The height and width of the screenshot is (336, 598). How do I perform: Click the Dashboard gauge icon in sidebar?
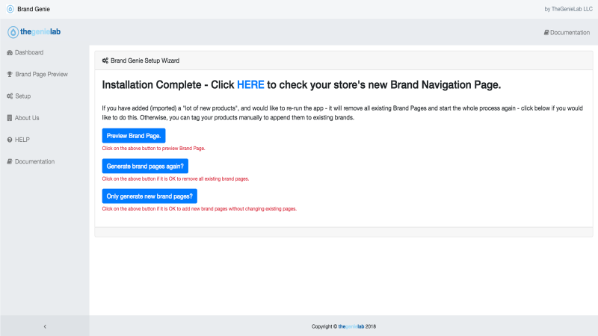tap(10, 52)
